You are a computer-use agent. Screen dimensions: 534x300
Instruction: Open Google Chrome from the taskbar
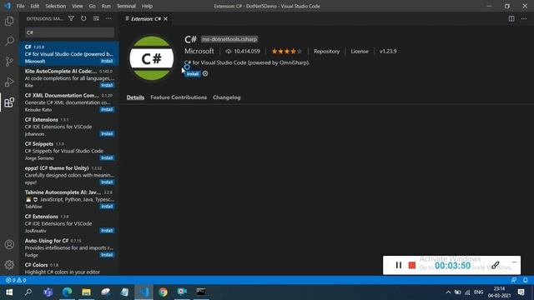coord(163,292)
